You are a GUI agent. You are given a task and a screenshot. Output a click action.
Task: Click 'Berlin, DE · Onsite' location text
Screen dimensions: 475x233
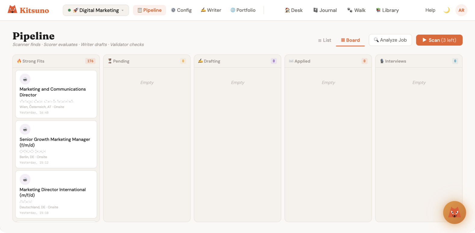click(33, 157)
